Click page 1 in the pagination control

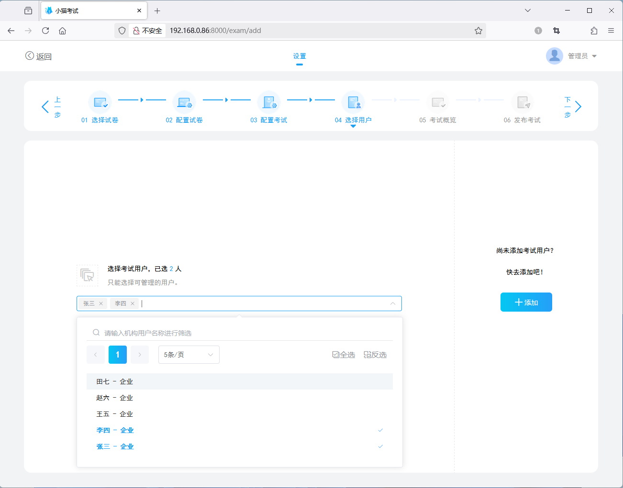pyautogui.click(x=117, y=355)
